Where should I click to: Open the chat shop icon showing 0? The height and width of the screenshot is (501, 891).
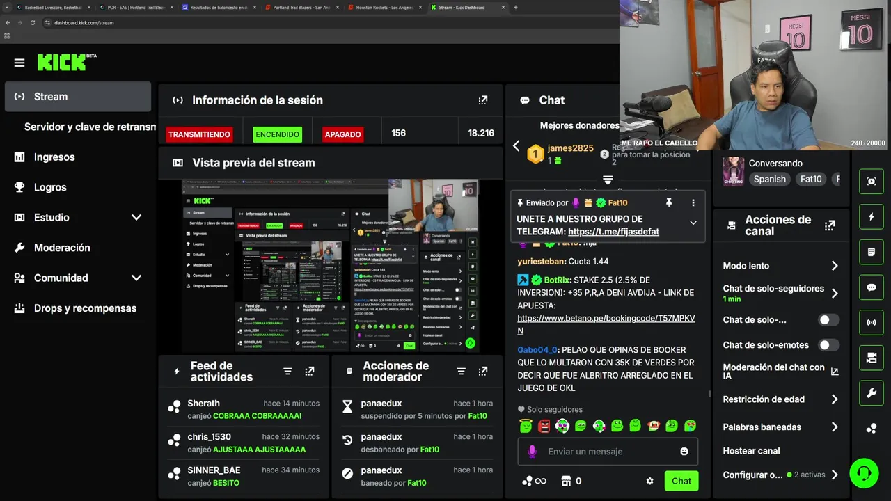click(571, 481)
